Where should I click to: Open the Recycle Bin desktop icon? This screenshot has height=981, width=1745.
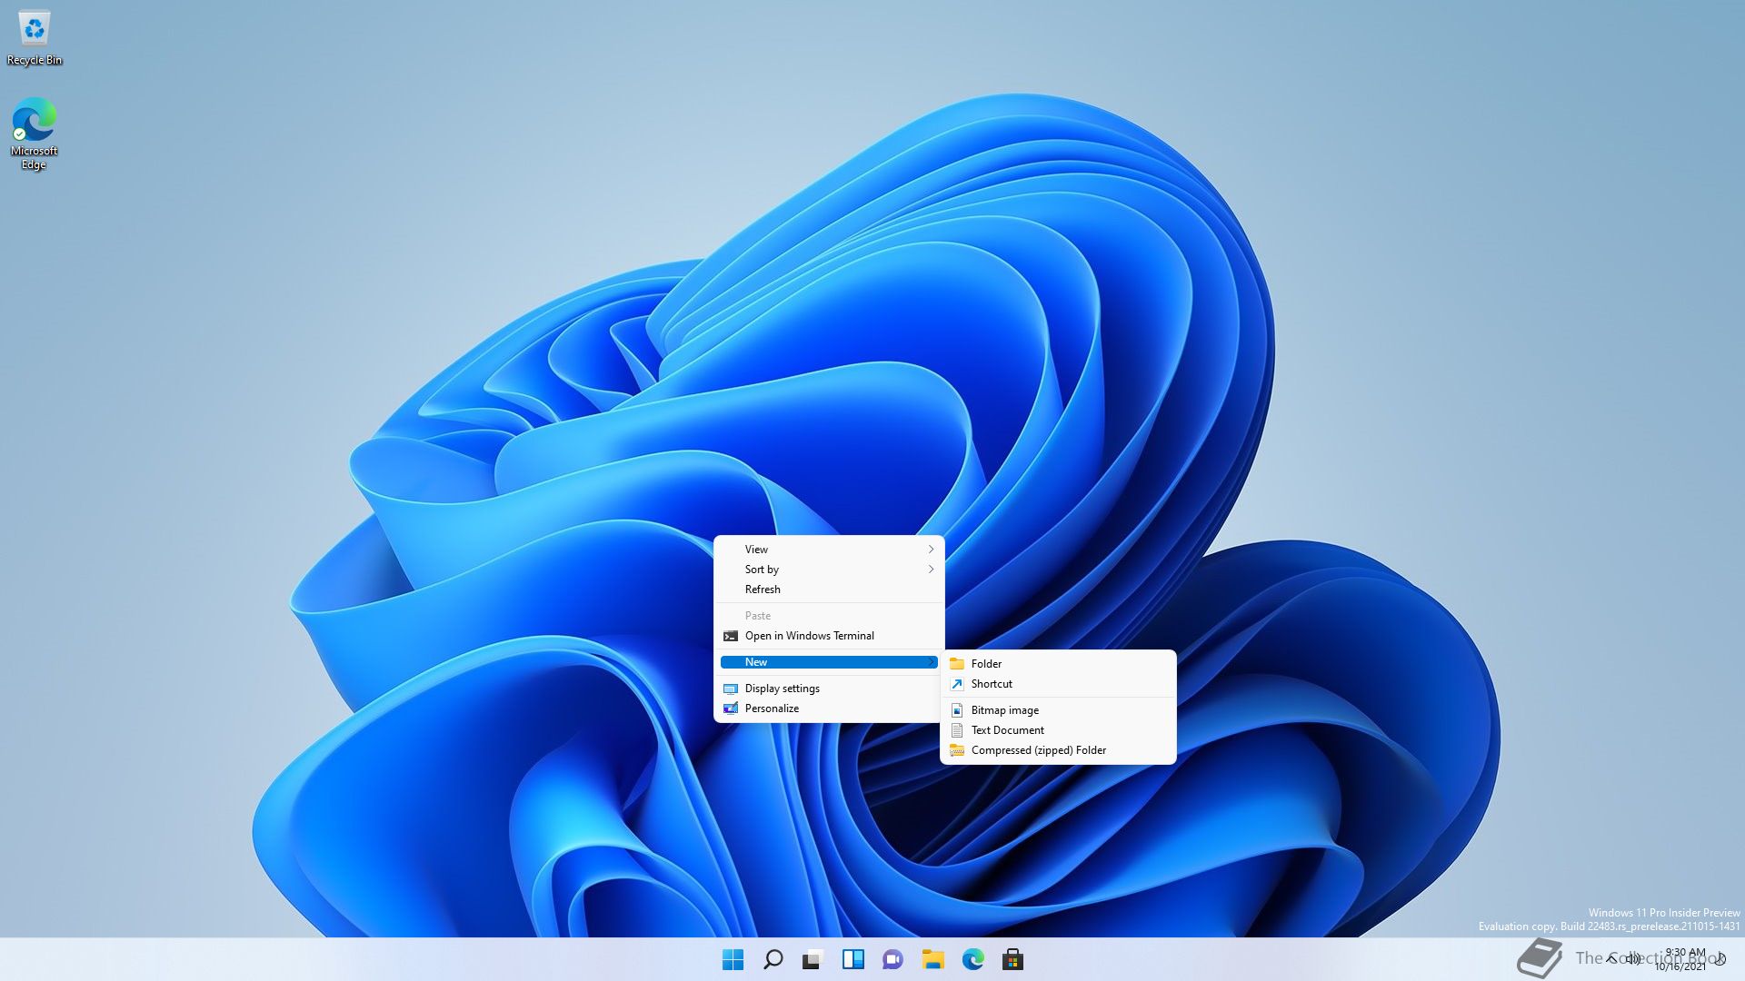(35, 37)
